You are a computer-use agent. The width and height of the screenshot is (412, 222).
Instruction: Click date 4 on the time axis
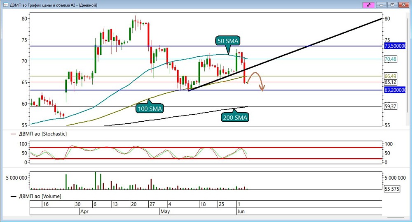coord(170,204)
